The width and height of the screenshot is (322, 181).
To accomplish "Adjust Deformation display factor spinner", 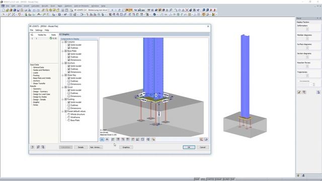I will click(307, 29).
